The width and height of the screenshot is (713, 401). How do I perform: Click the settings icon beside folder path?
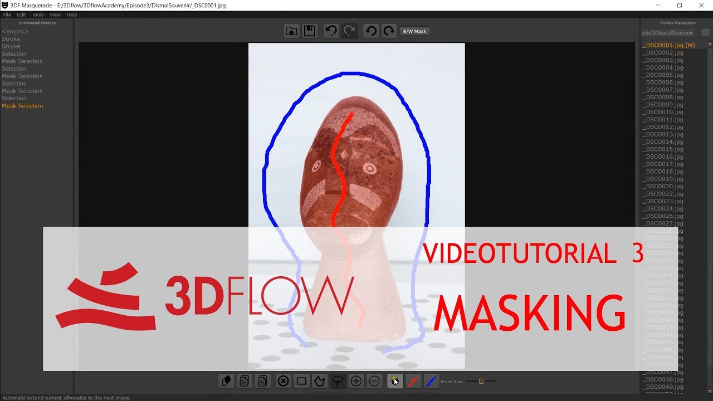click(705, 33)
